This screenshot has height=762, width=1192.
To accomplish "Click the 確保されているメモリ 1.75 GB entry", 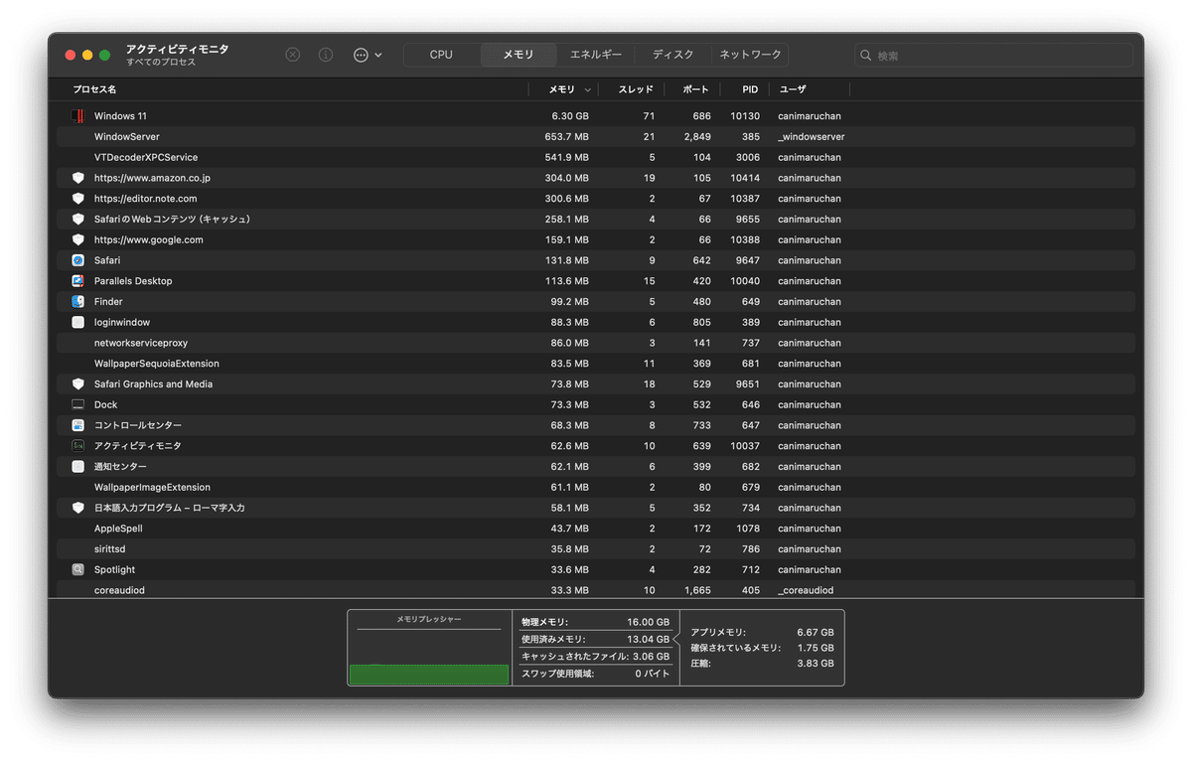I will point(762,648).
